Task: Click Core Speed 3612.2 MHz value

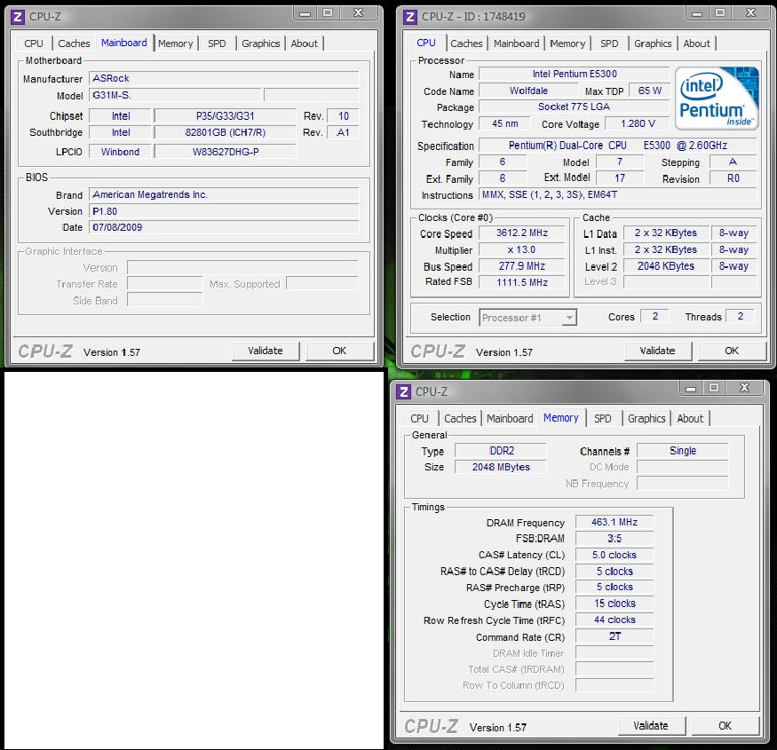Action: click(522, 233)
